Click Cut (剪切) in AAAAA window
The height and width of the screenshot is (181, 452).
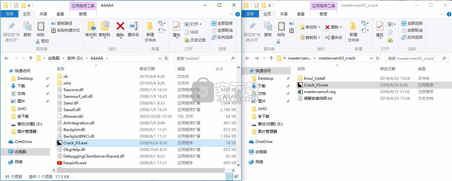[42, 41]
